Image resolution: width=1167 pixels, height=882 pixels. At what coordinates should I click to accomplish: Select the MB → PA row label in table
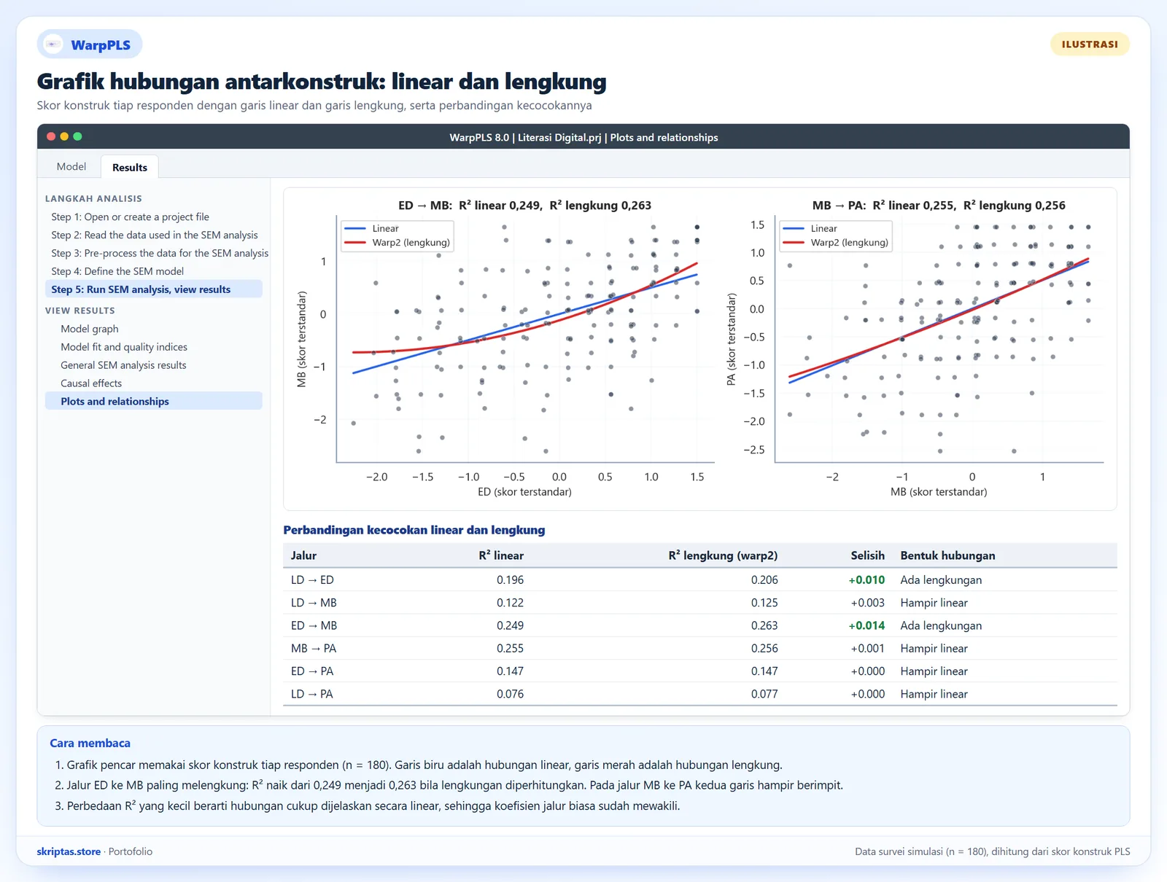pos(314,648)
